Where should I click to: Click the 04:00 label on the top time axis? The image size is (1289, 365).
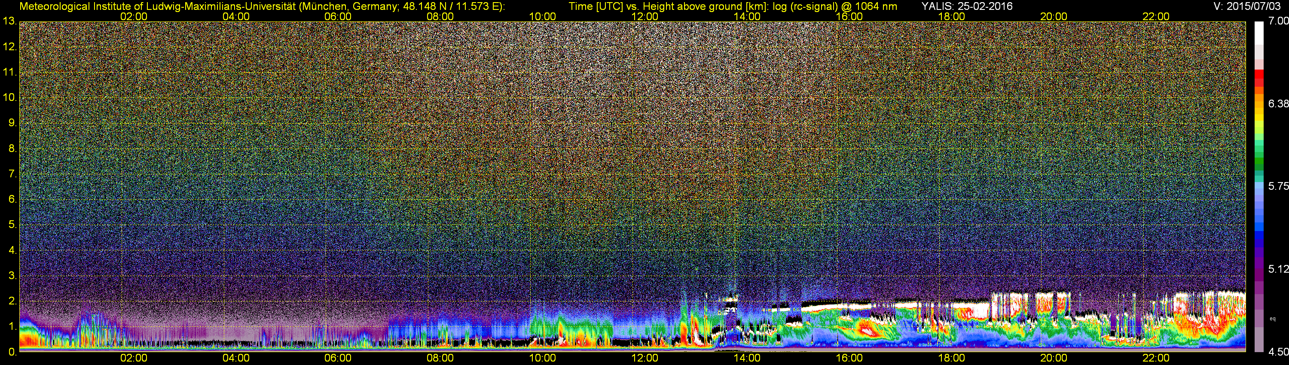point(236,16)
